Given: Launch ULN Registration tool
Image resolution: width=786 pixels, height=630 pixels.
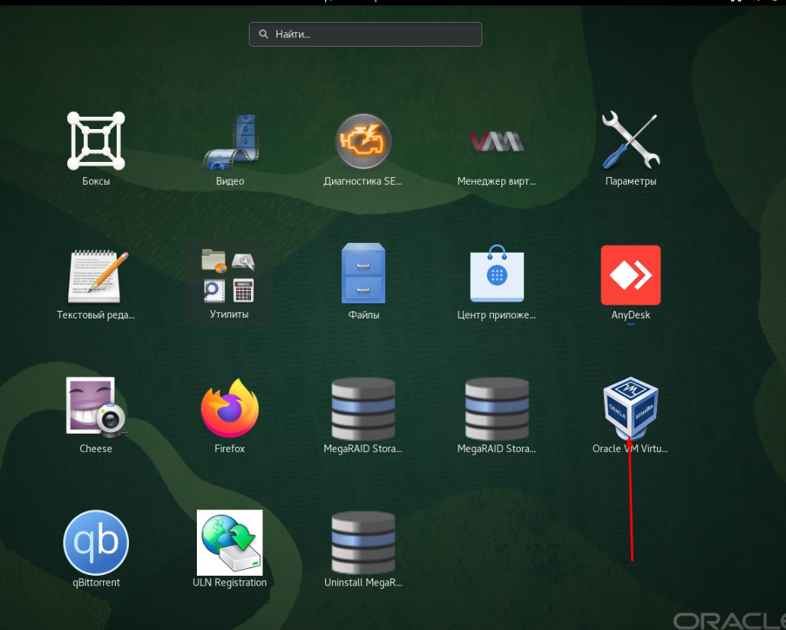Looking at the screenshot, I should tap(230, 542).
